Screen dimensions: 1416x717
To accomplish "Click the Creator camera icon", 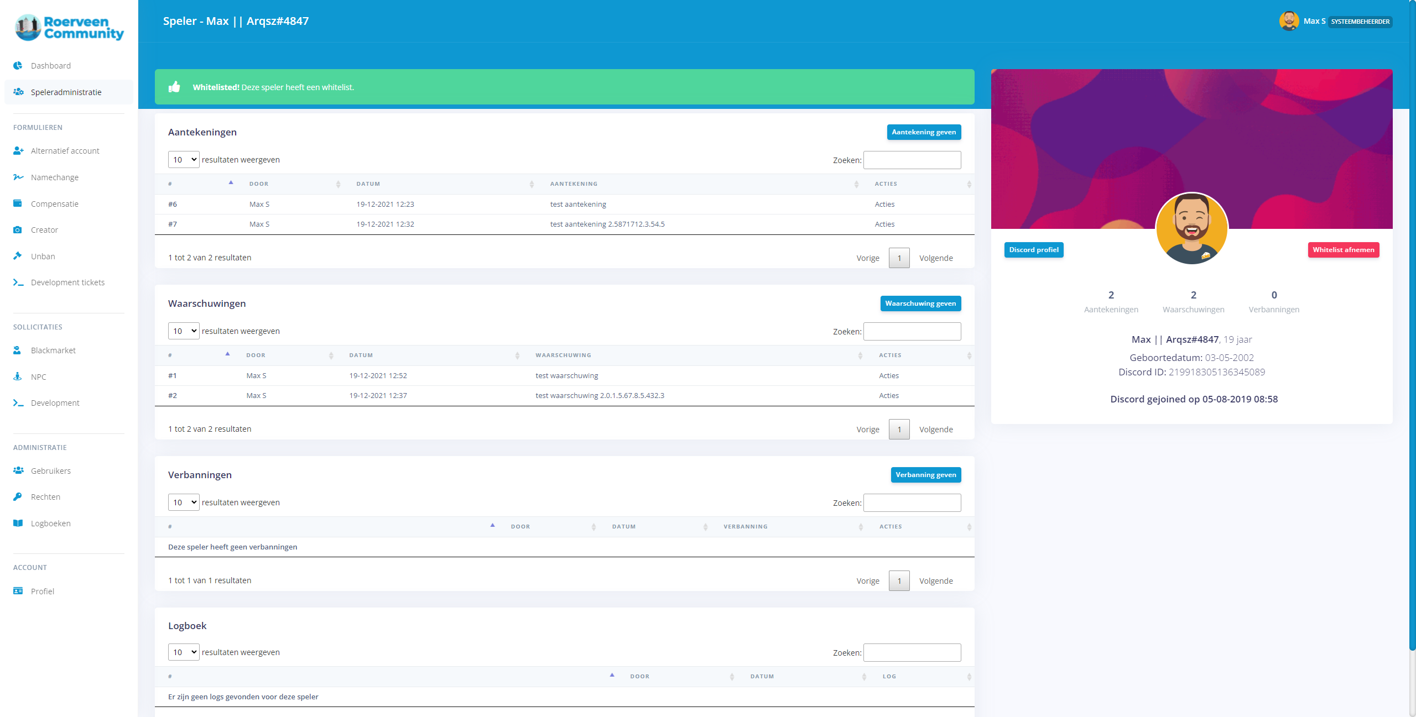I will [x=18, y=230].
